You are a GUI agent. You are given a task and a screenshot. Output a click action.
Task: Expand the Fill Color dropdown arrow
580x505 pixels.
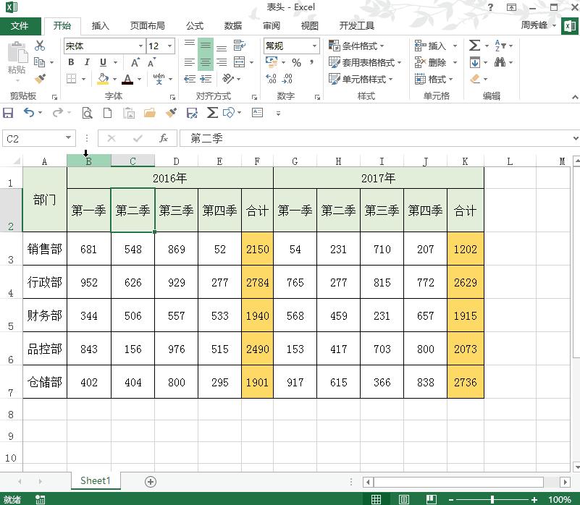[x=114, y=78]
